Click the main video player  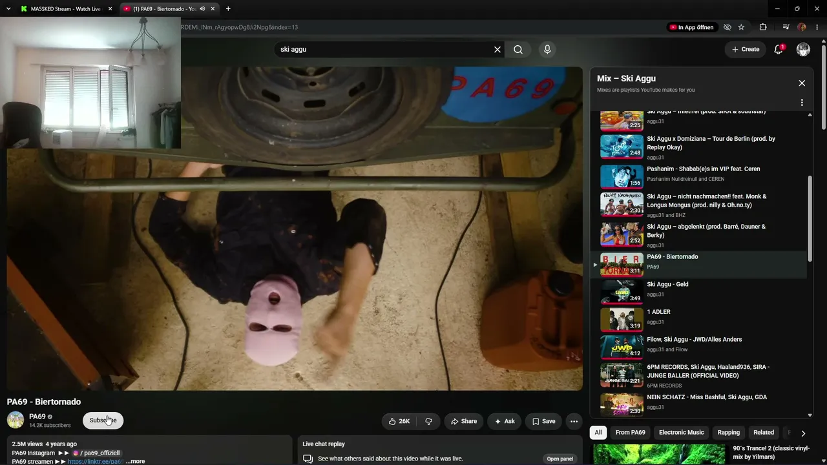[295, 229]
